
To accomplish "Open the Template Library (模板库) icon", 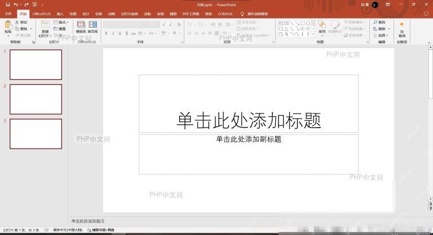I will click(81, 25).
